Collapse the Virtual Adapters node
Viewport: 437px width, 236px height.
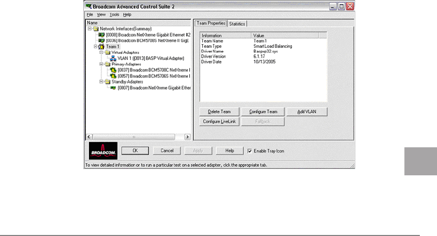pos(101,52)
